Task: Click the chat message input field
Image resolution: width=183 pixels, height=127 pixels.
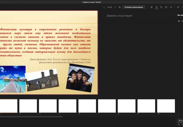Action: tap(180, 120)
